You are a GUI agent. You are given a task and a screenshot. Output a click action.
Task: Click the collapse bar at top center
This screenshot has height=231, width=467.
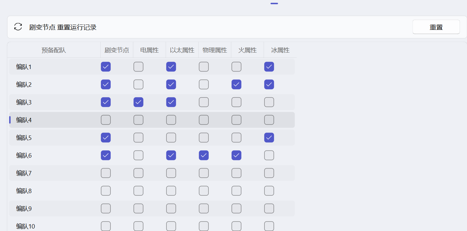pos(274,3)
